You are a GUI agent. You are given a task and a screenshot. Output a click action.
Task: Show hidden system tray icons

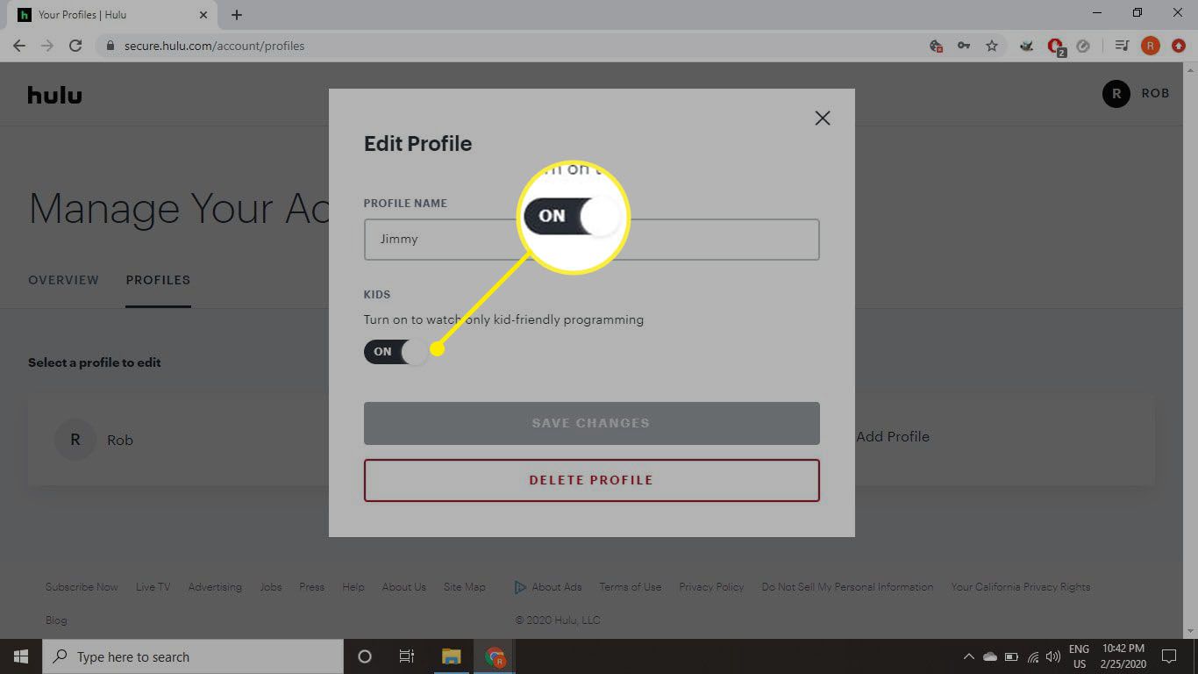(x=969, y=656)
